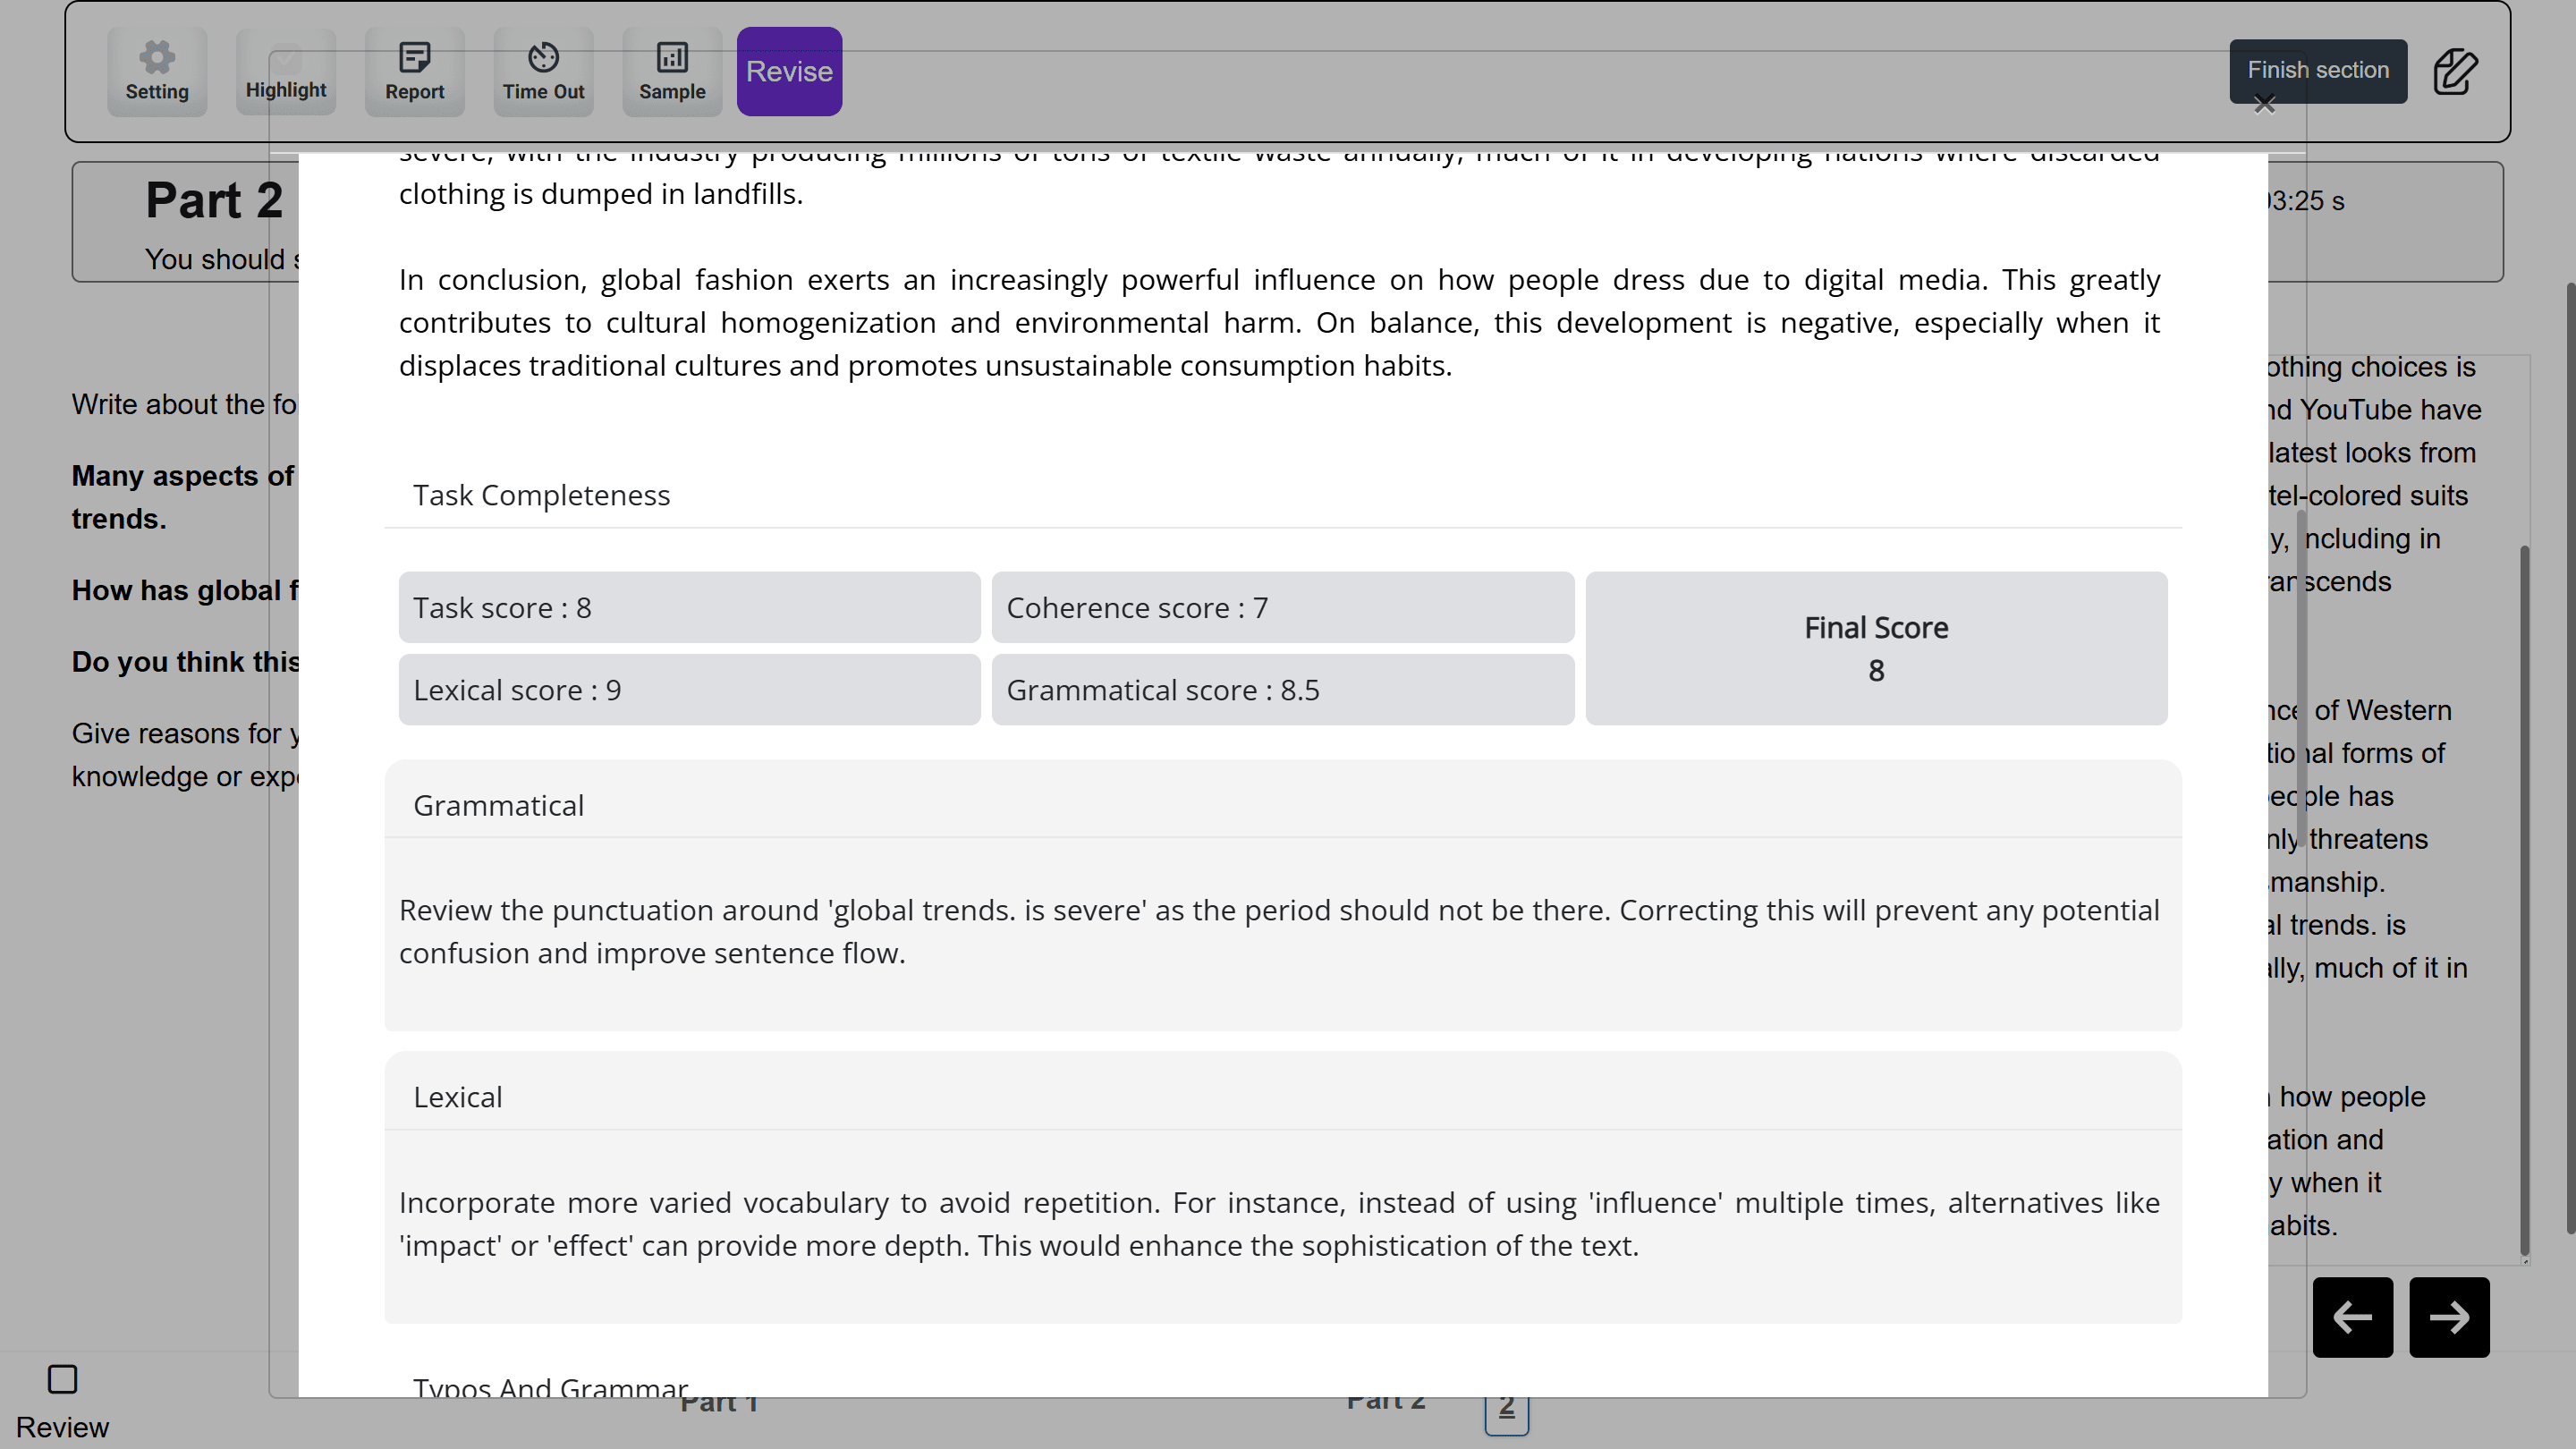
Task: Click the Grammatical feedback header
Action: pyautogui.click(x=498, y=805)
